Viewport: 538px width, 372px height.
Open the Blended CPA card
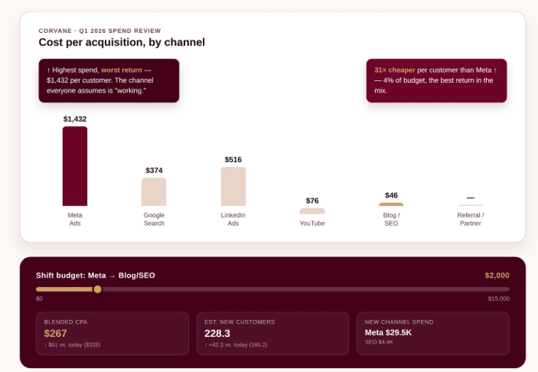112,333
